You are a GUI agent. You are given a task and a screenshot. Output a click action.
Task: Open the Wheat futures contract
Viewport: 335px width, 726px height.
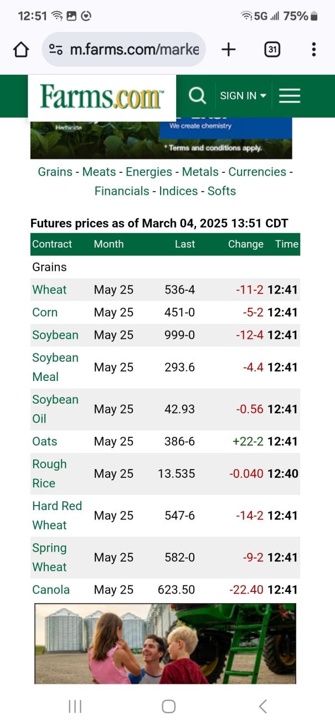49,290
